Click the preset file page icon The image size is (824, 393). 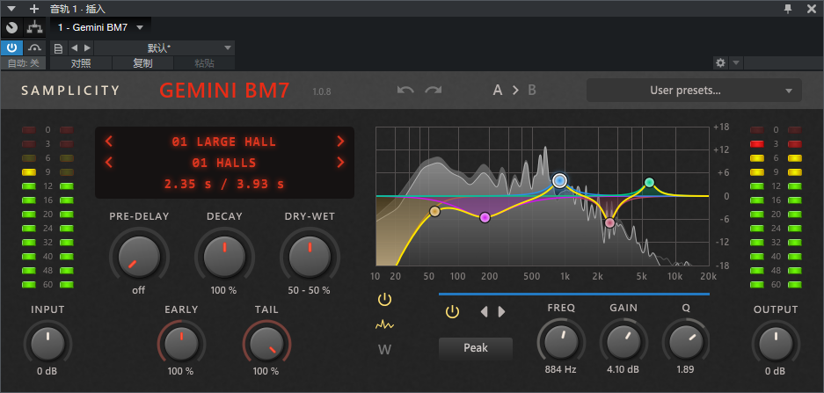coord(58,47)
